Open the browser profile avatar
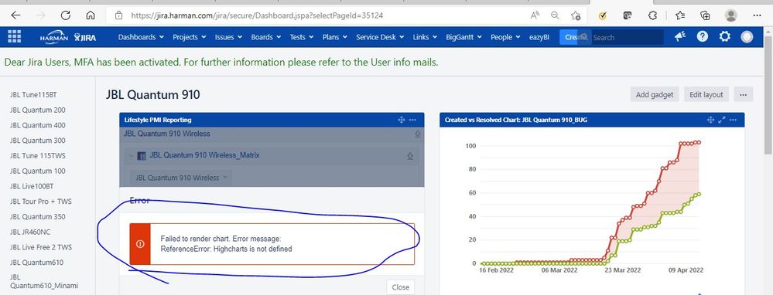 tap(730, 15)
